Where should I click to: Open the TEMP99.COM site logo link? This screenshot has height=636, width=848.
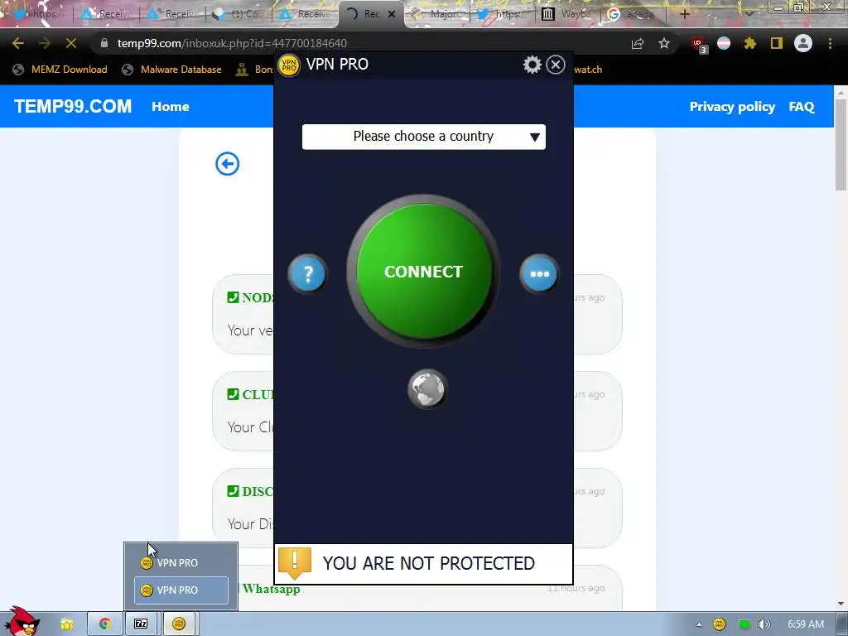coord(73,106)
